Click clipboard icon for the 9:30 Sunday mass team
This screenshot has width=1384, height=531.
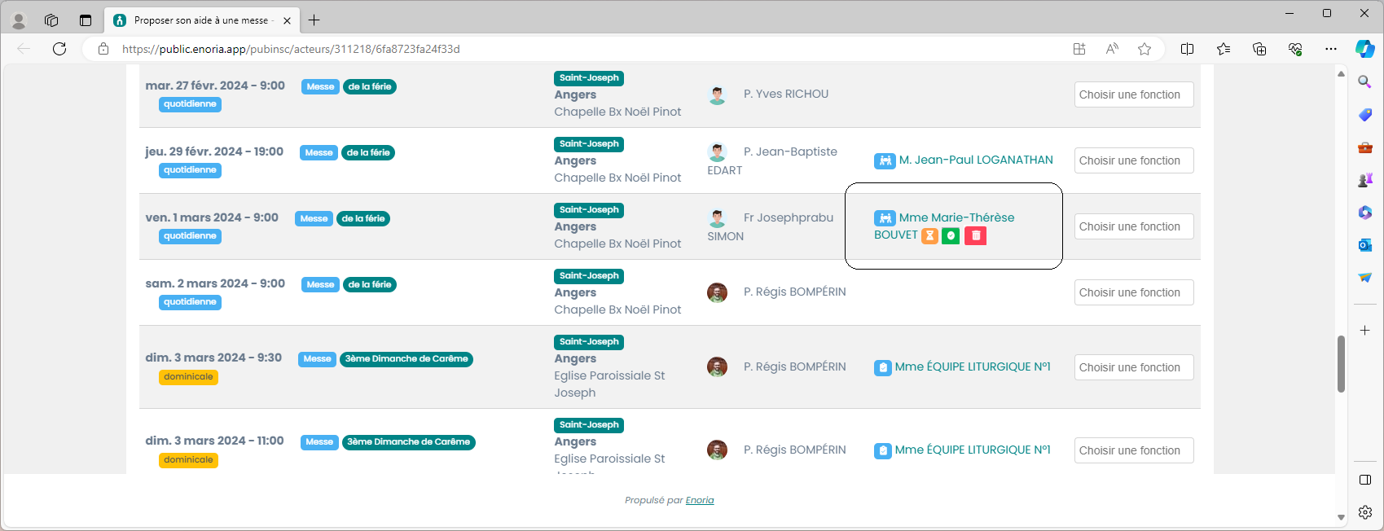tap(882, 367)
